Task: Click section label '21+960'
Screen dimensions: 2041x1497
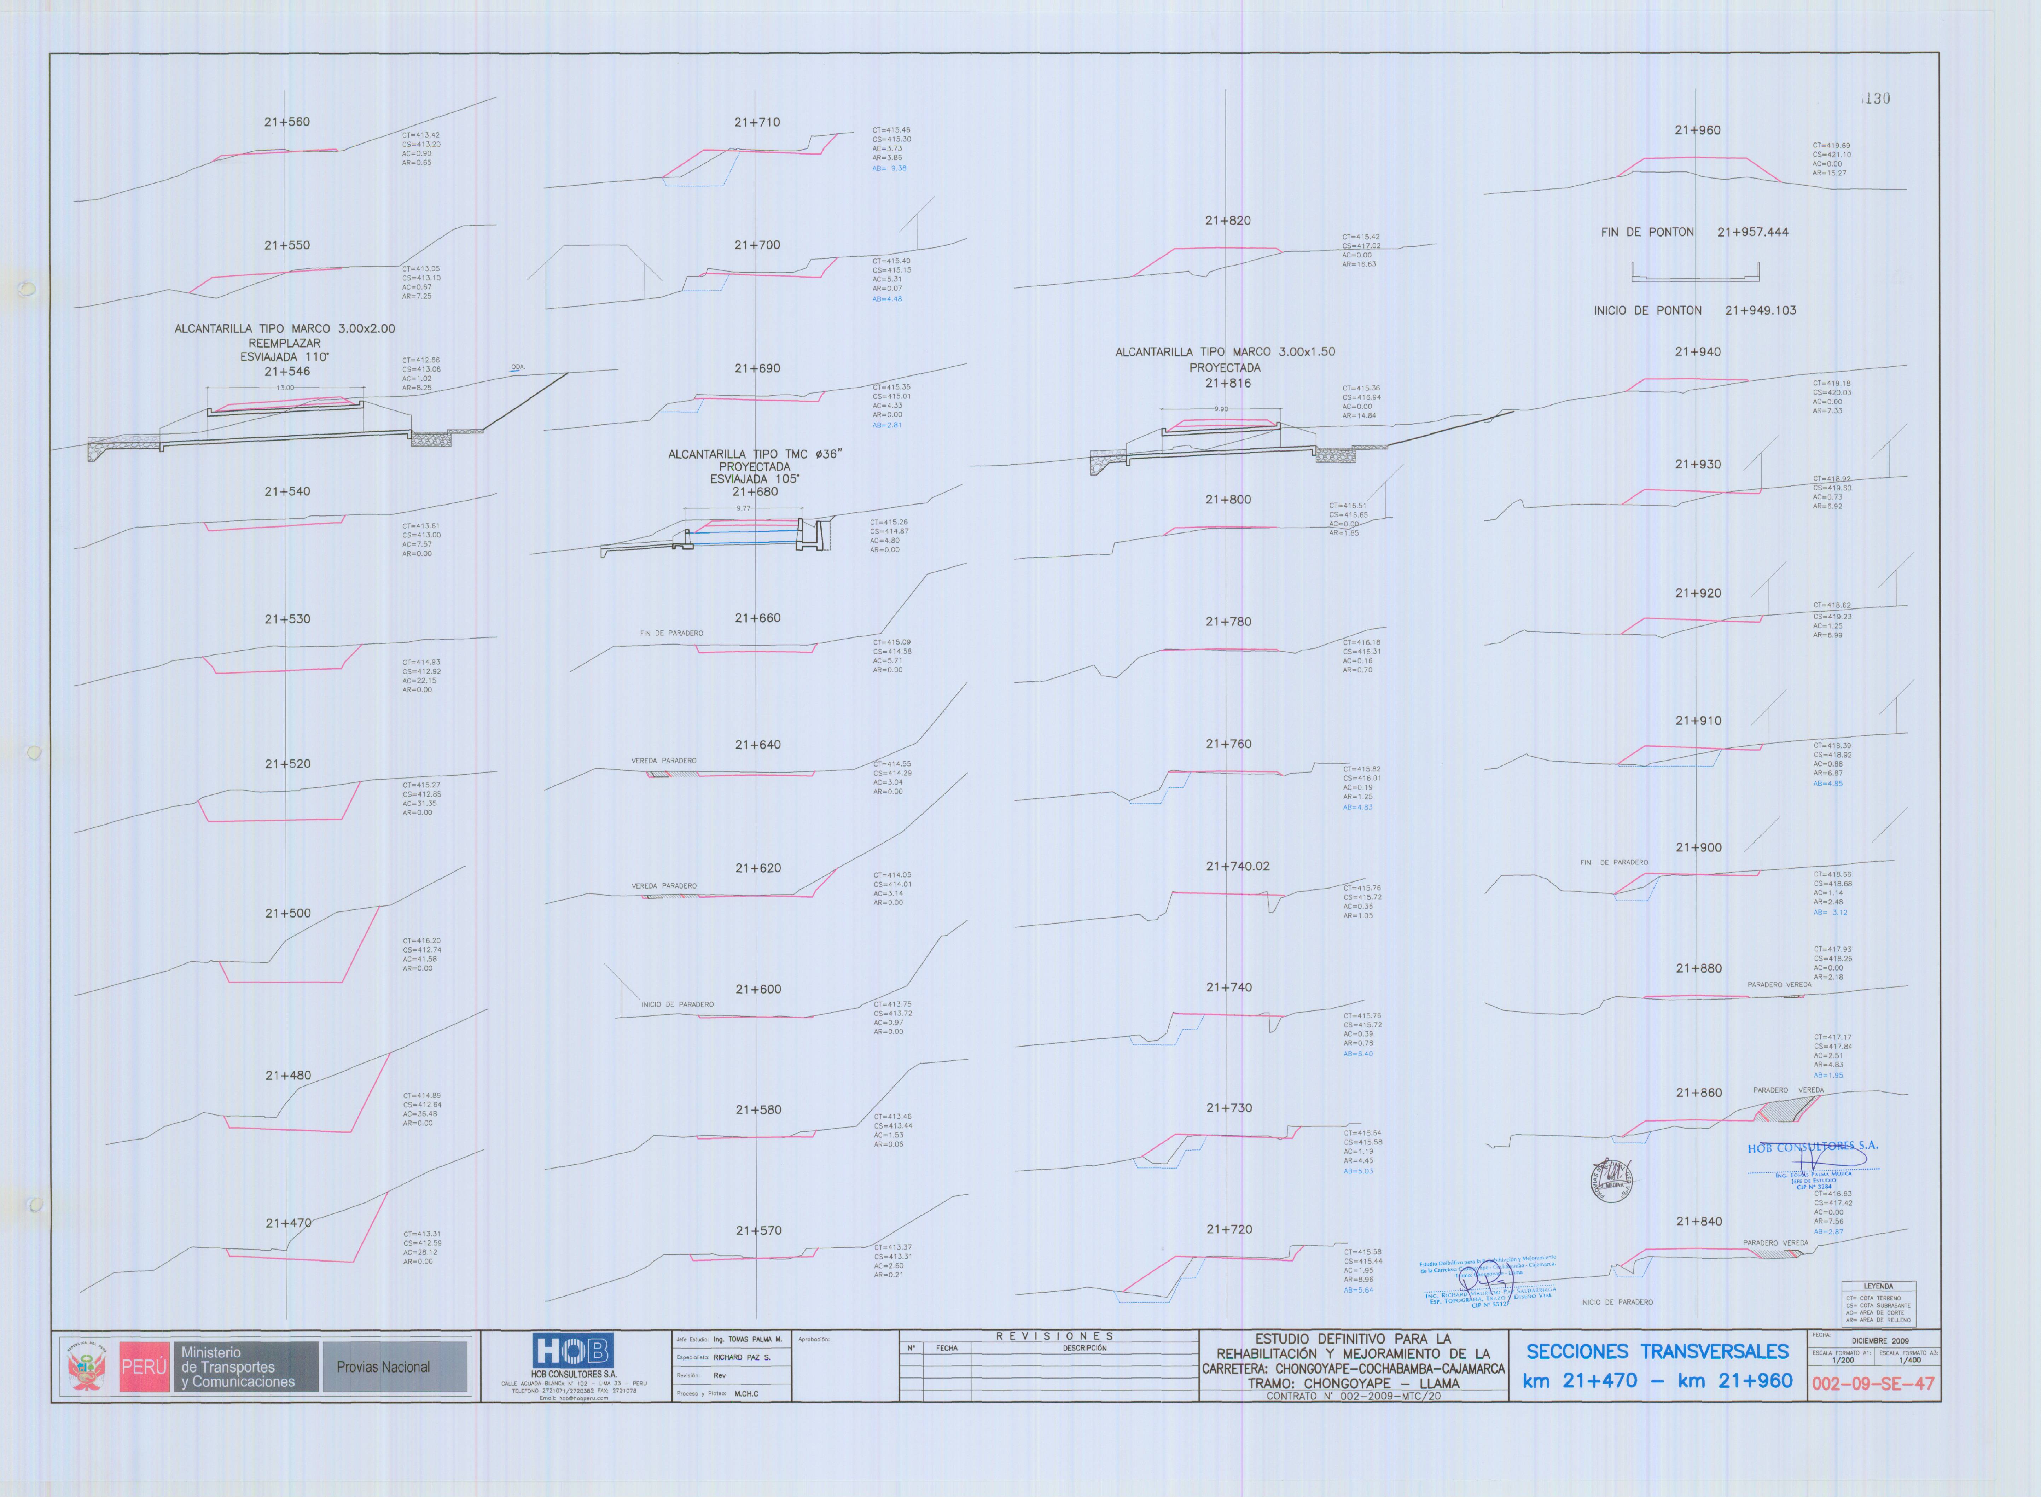Action: point(1698,130)
